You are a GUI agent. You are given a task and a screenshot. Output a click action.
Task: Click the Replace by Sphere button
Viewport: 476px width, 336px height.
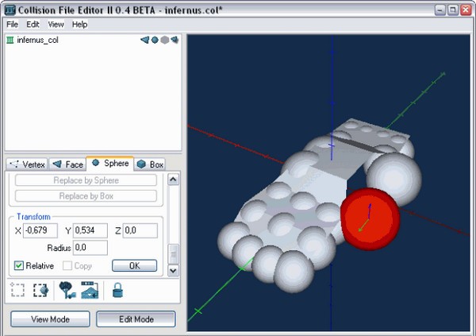tap(86, 180)
